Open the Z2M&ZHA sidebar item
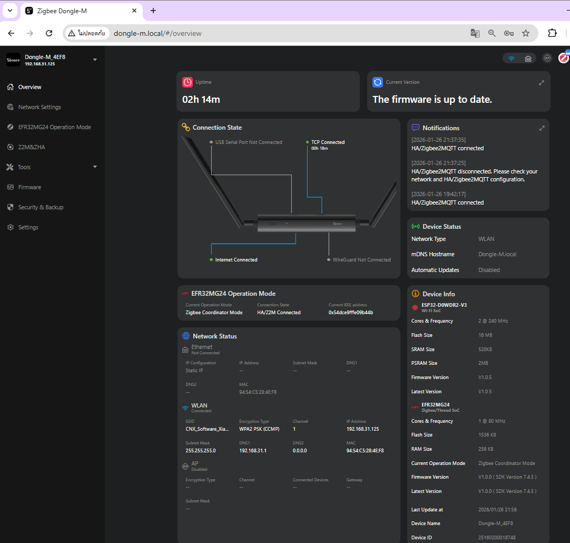The width and height of the screenshot is (570, 543). click(x=32, y=147)
